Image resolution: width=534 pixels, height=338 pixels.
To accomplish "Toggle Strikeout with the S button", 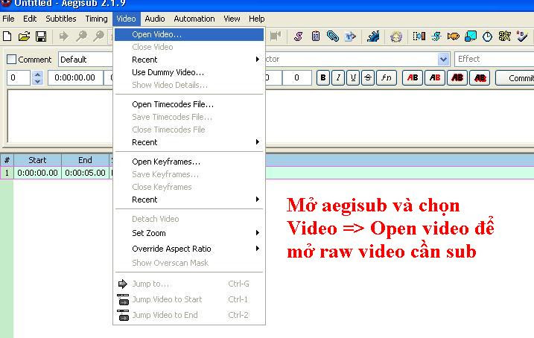I will pos(368,77).
